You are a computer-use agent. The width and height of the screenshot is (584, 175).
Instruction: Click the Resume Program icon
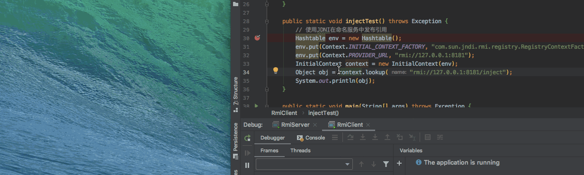pos(247,153)
